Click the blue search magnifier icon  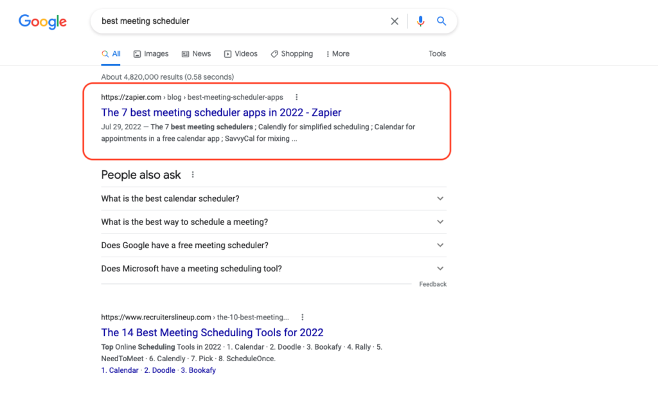(441, 21)
